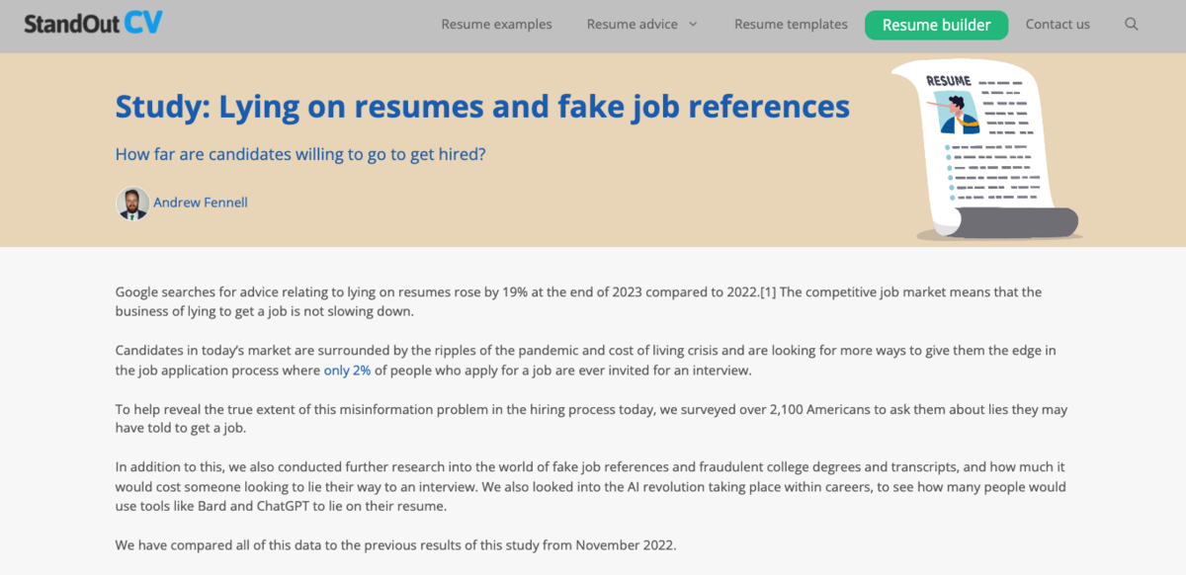Viewport: 1186px width, 575px height.
Task: Click the article title about lying on resumes
Action: pyautogui.click(x=482, y=106)
